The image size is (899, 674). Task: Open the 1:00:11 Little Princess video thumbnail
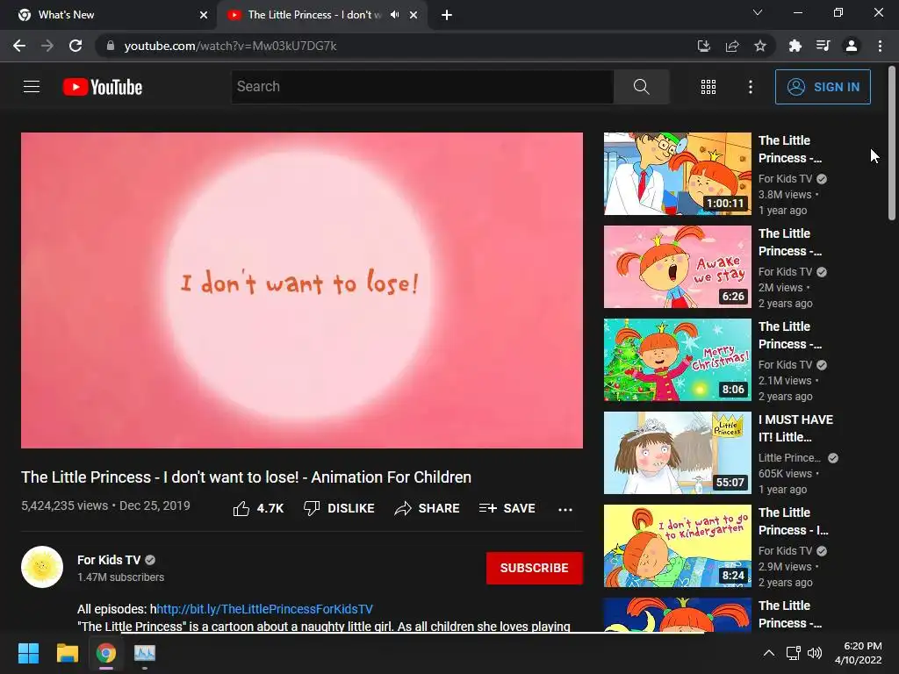677,174
